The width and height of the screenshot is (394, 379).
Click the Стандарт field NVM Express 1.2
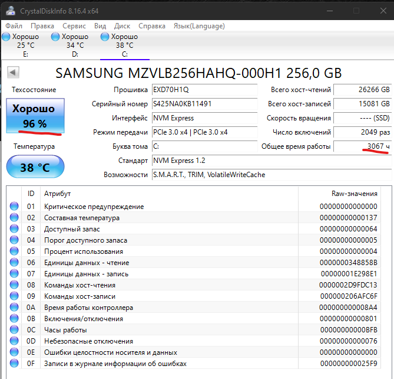272,161
